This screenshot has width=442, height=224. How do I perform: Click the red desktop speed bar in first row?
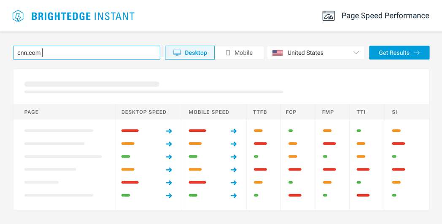130,131
